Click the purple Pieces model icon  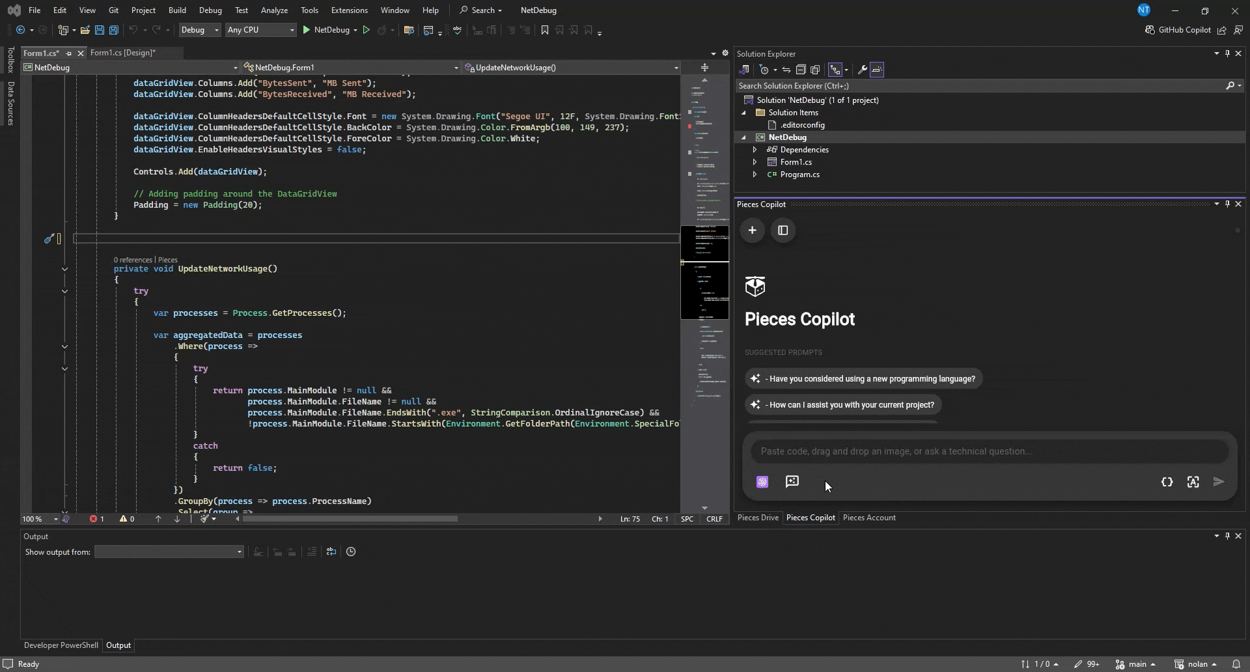(x=762, y=482)
